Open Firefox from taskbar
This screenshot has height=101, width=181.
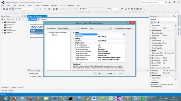(x=14, y=98)
